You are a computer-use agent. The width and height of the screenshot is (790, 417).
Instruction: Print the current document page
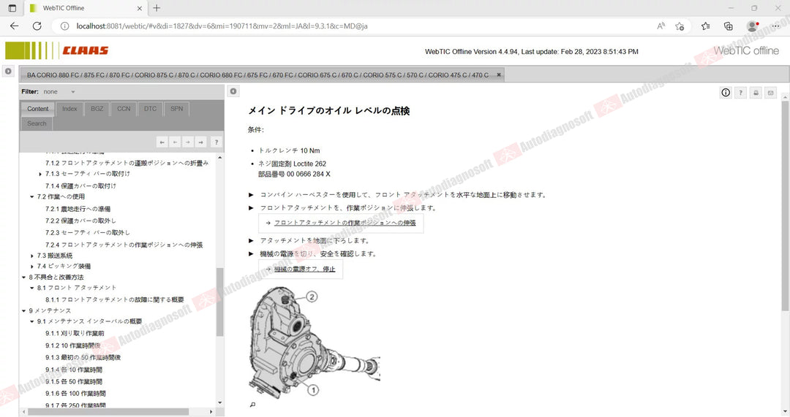point(756,93)
